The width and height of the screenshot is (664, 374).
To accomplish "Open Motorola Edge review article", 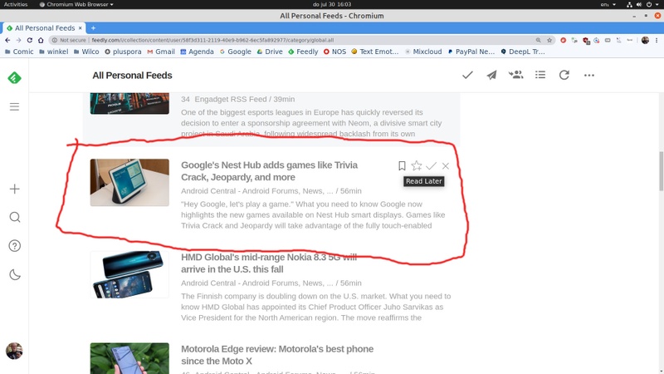I will click(x=277, y=355).
